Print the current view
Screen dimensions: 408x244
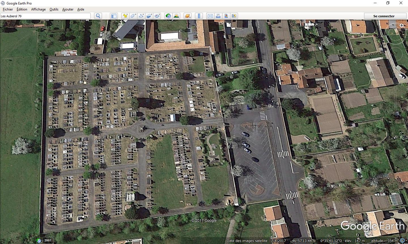click(218, 16)
